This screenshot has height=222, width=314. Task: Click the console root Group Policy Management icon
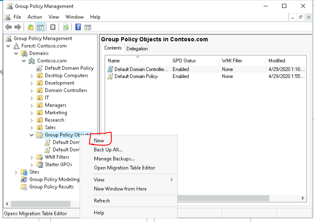(x=8, y=38)
